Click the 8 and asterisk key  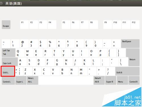(80, 44)
